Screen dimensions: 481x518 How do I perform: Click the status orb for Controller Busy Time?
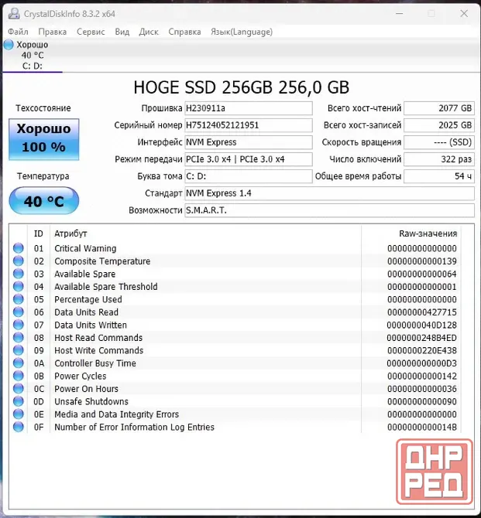(x=19, y=363)
